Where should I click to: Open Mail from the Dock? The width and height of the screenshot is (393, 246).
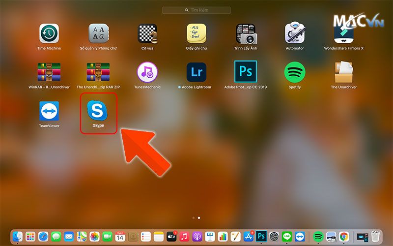click(x=69, y=237)
